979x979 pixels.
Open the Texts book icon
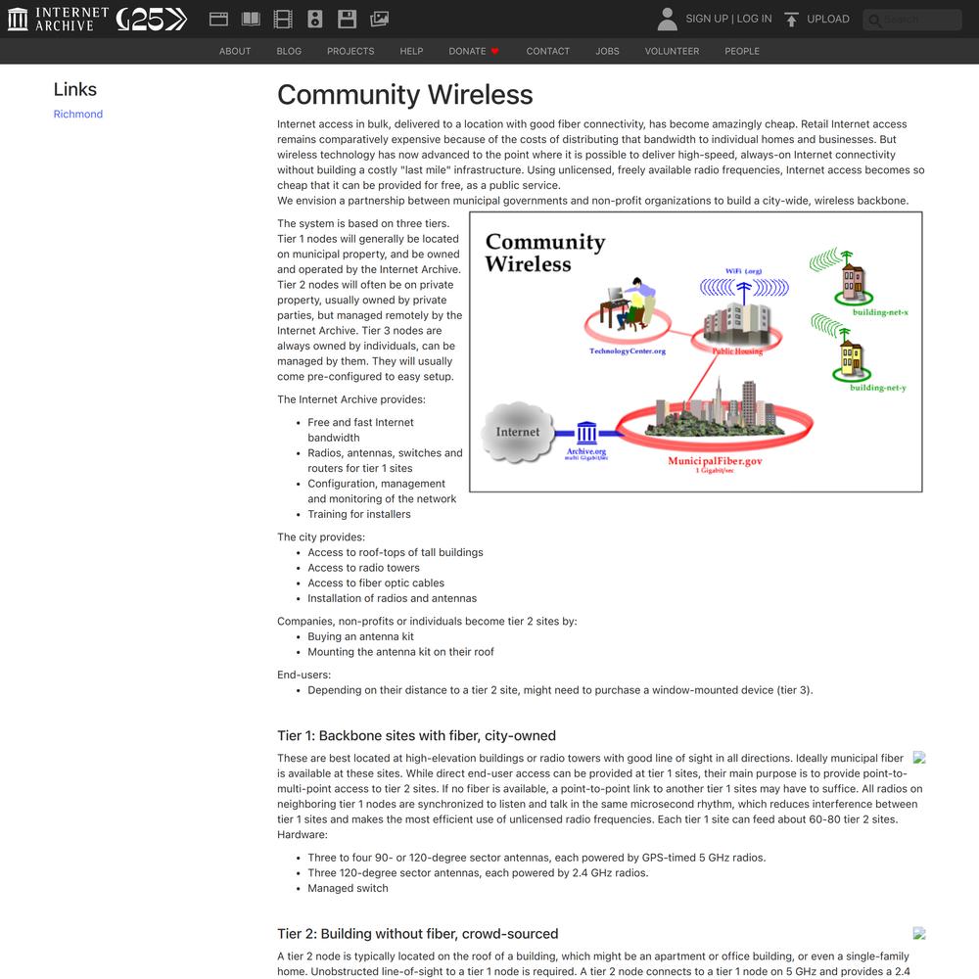251,20
